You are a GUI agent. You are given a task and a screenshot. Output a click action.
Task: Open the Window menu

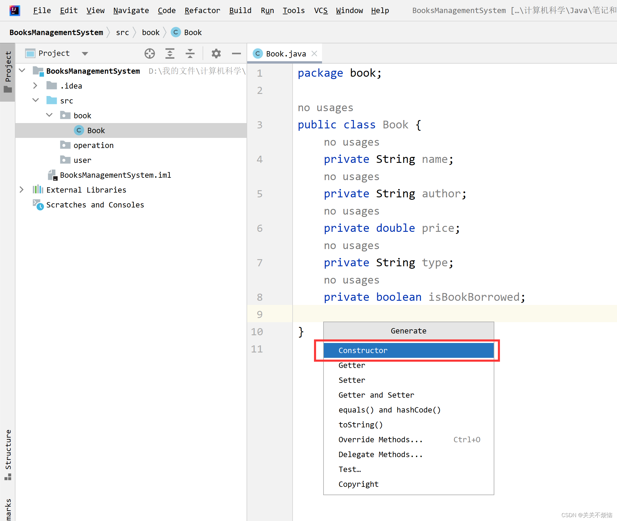(x=349, y=11)
